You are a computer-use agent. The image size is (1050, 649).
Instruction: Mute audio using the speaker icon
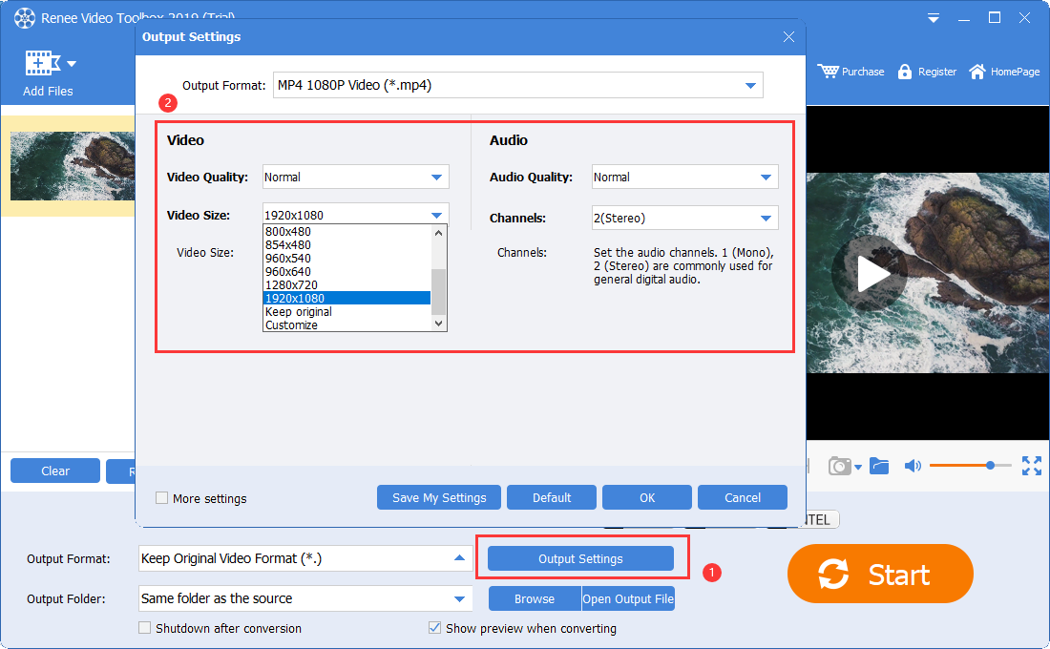tap(913, 466)
